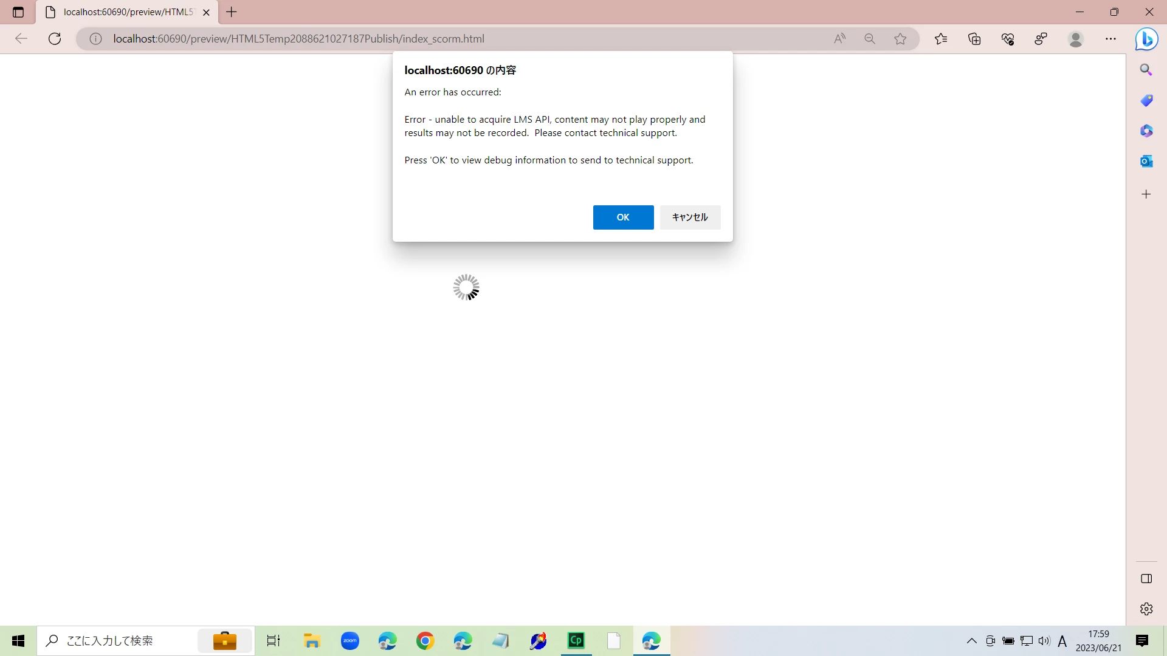Add sidebar app with plus icon
This screenshot has height=656, width=1167.
coord(1146,194)
